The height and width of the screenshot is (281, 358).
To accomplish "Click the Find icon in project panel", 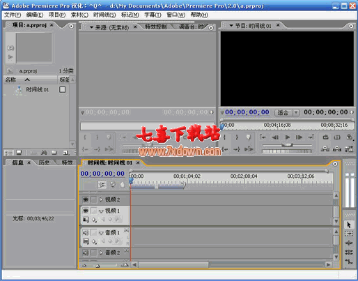I will [44, 153].
